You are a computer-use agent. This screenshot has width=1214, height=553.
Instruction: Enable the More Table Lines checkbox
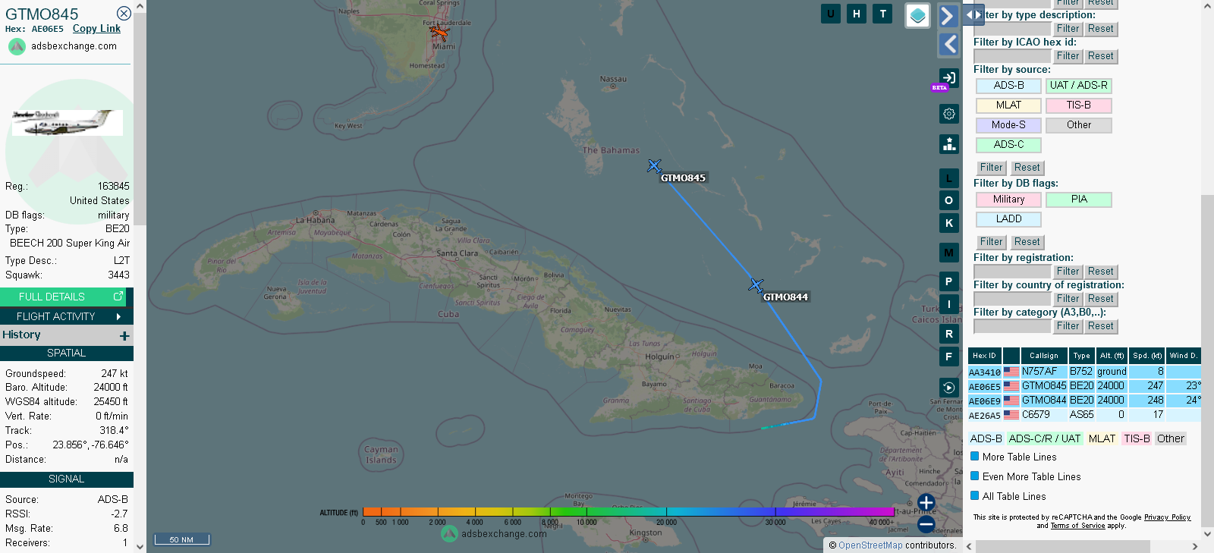coord(975,457)
